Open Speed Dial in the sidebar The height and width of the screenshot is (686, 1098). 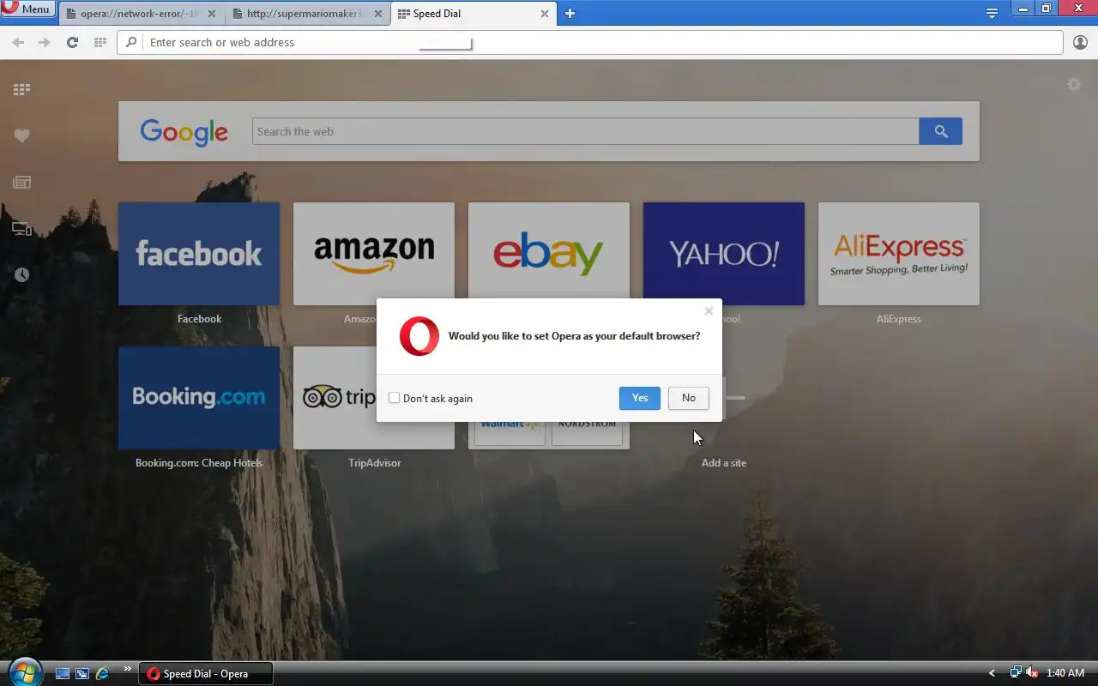(x=21, y=89)
